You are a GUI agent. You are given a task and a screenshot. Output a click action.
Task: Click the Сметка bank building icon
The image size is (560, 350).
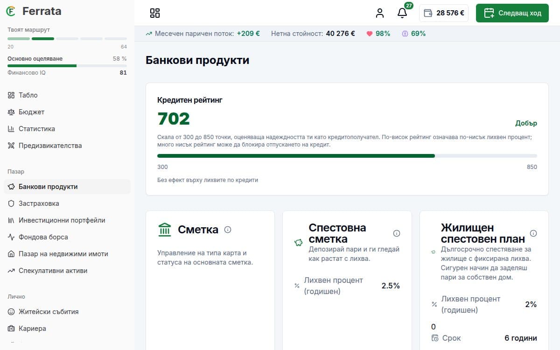[x=165, y=230]
